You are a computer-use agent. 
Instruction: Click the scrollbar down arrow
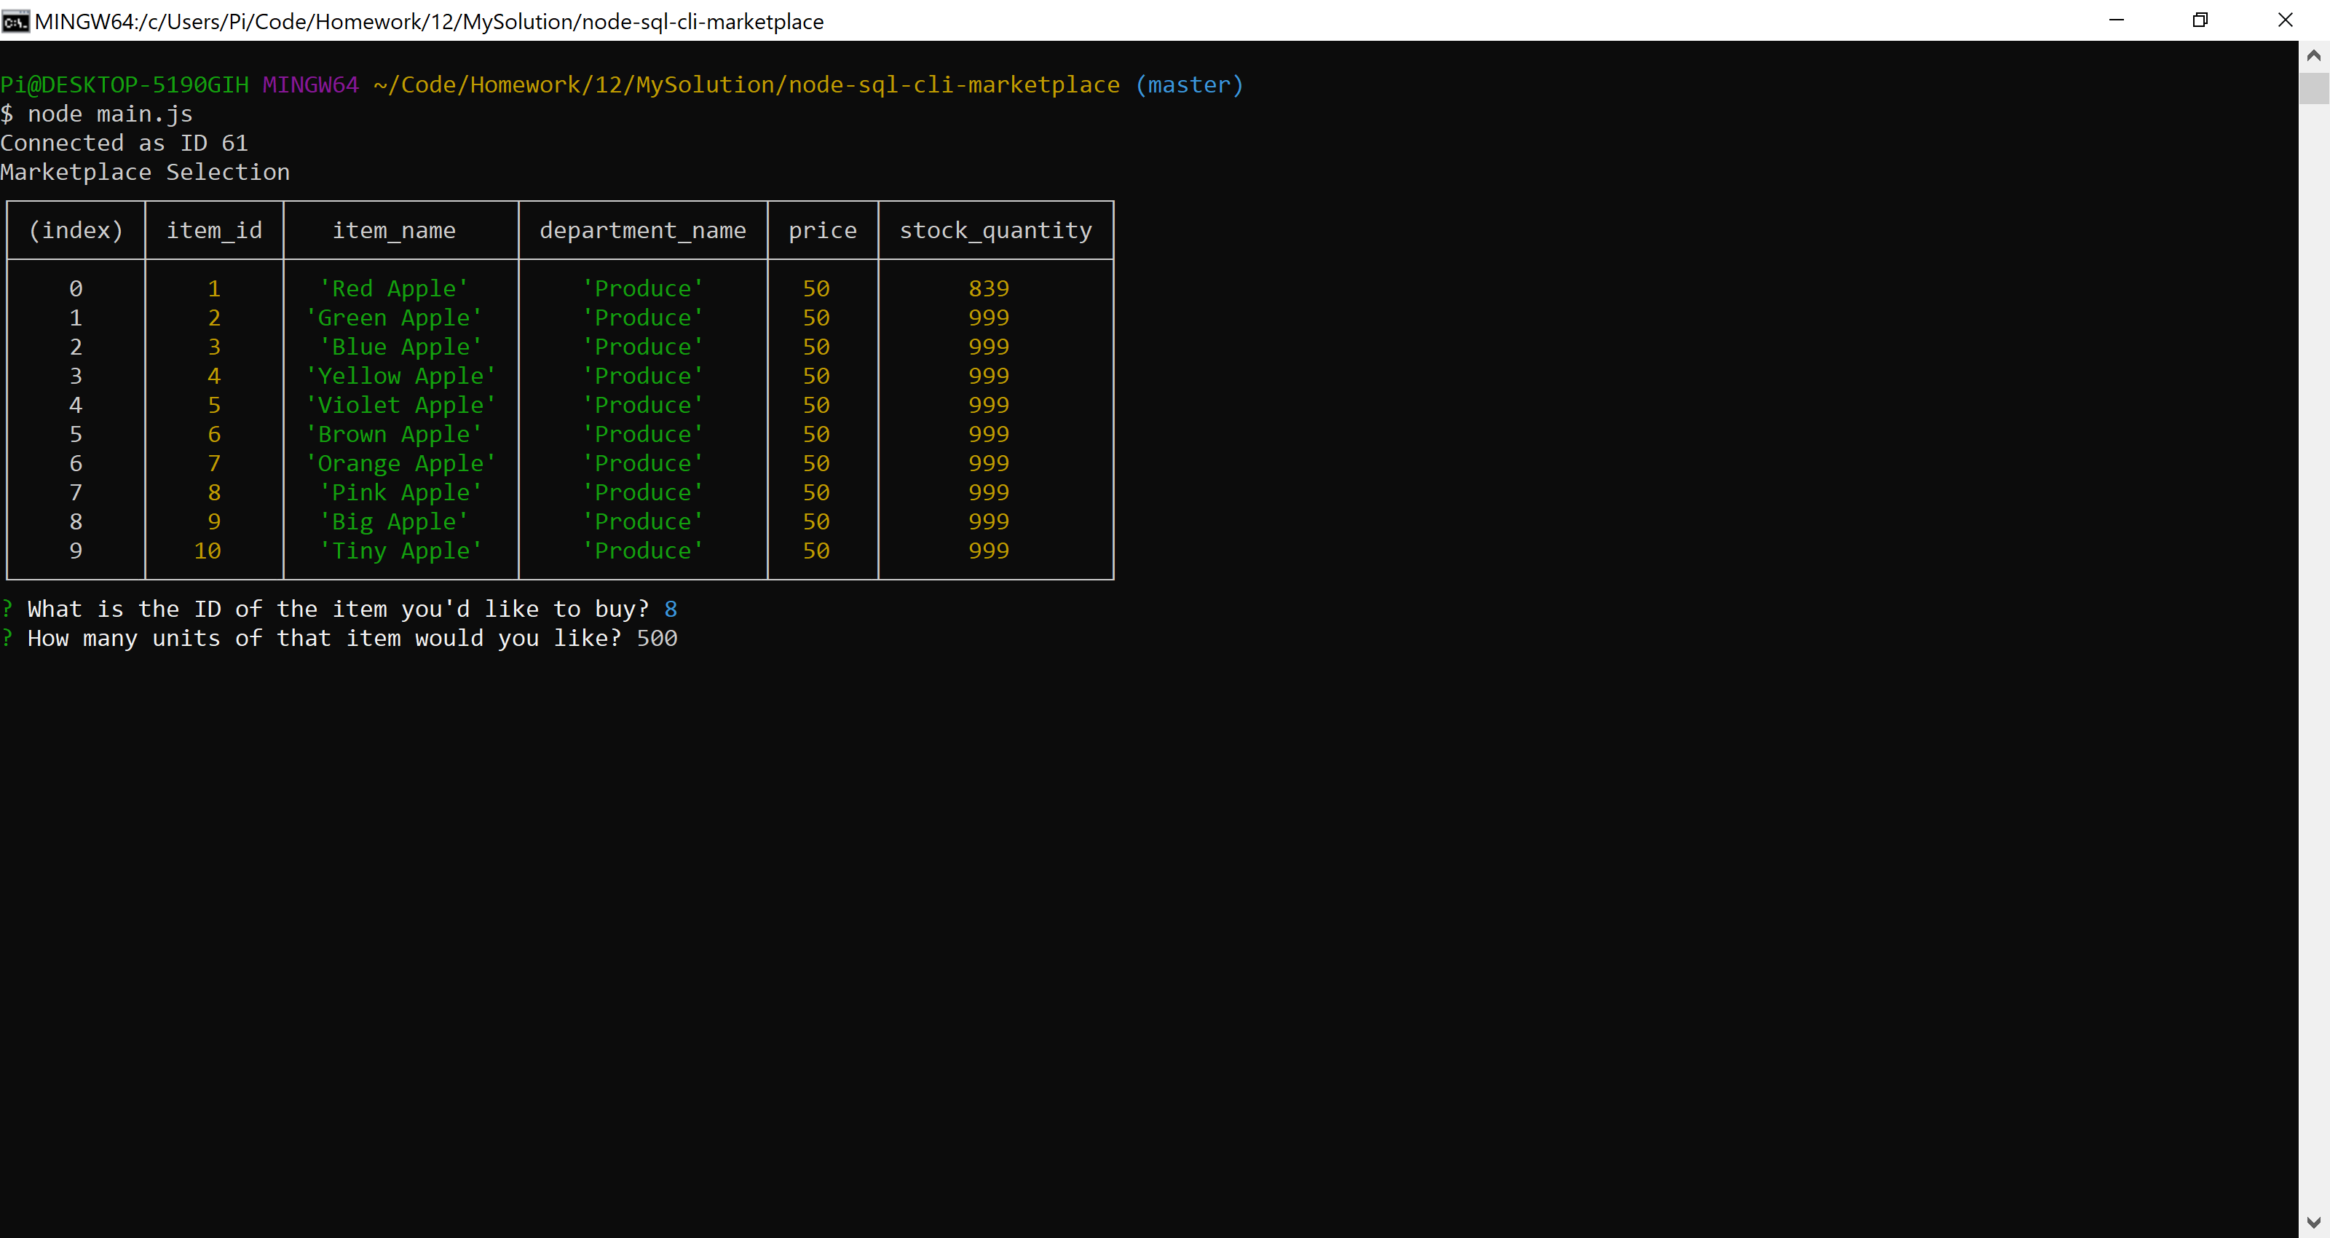2314,1223
